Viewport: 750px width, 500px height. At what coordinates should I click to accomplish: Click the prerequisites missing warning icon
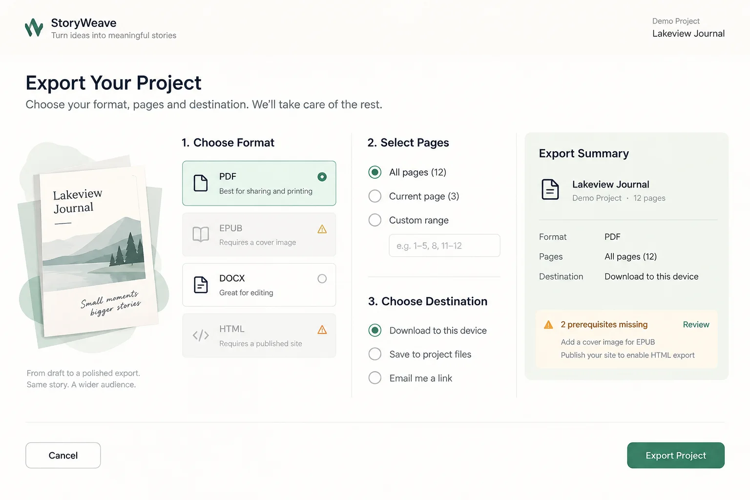(x=548, y=325)
